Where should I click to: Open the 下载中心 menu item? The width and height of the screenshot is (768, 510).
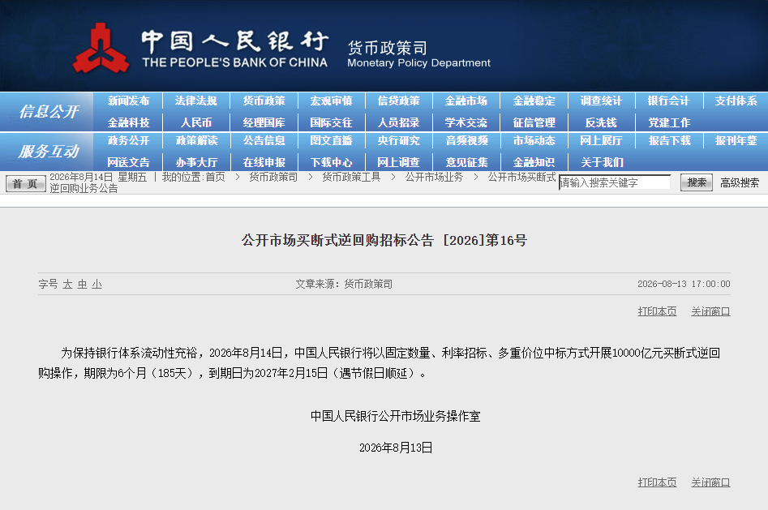331,162
